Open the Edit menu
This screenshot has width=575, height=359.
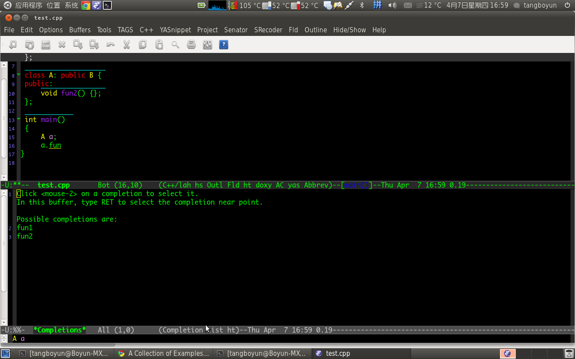point(27,30)
